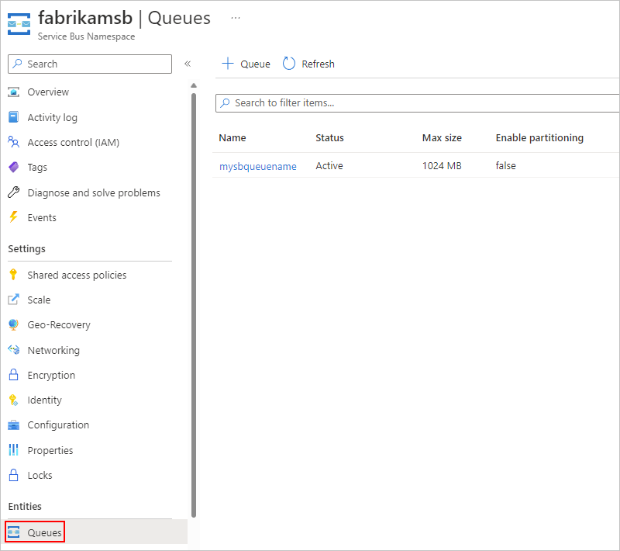Click the false partitioning value
Screen dimensions: 620x551
coord(506,166)
